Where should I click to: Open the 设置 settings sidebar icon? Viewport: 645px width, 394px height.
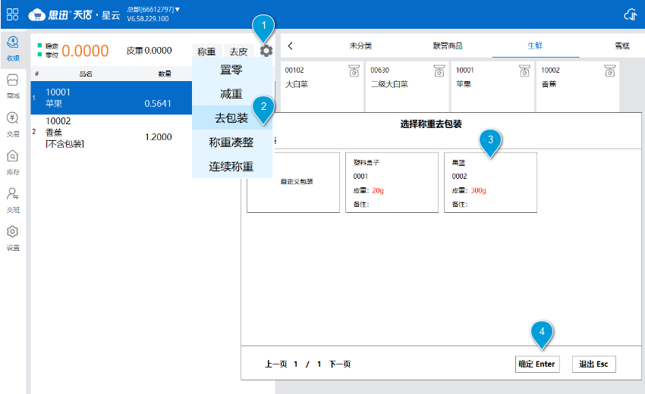click(x=13, y=238)
